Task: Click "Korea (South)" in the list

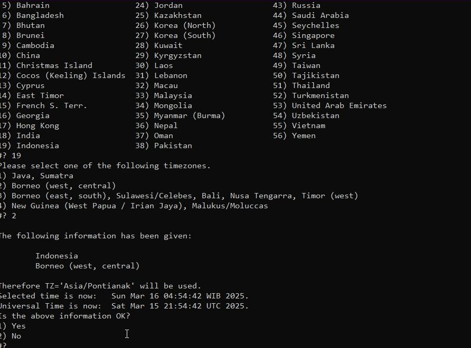Action: click(x=184, y=35)
